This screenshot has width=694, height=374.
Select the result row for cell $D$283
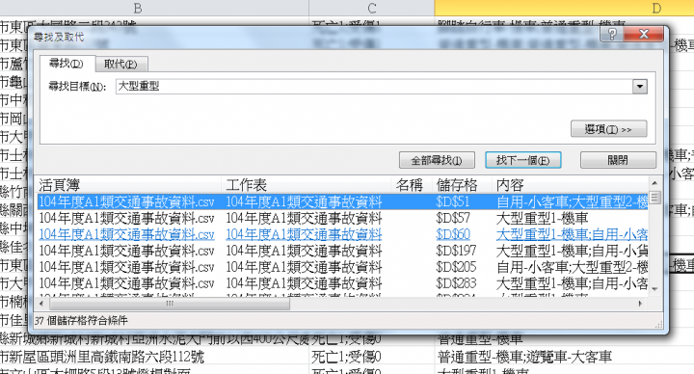(x=343, y=283)
